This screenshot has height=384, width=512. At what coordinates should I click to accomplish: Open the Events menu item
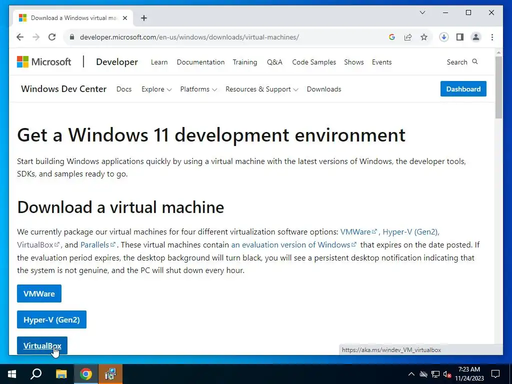381,62
